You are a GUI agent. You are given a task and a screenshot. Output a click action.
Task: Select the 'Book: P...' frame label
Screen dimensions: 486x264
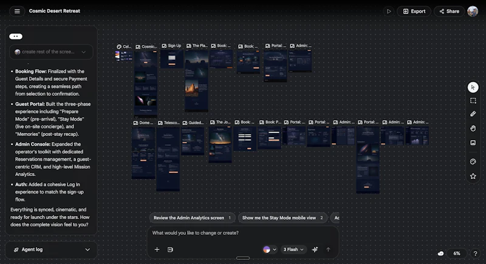pos(273,122)
